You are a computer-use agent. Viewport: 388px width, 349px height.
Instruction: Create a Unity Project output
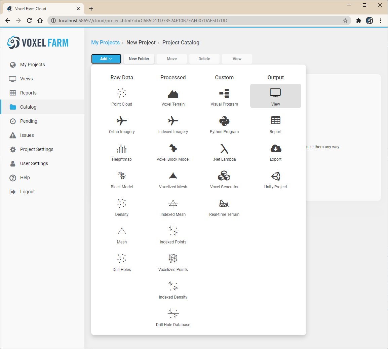(275, 180)
